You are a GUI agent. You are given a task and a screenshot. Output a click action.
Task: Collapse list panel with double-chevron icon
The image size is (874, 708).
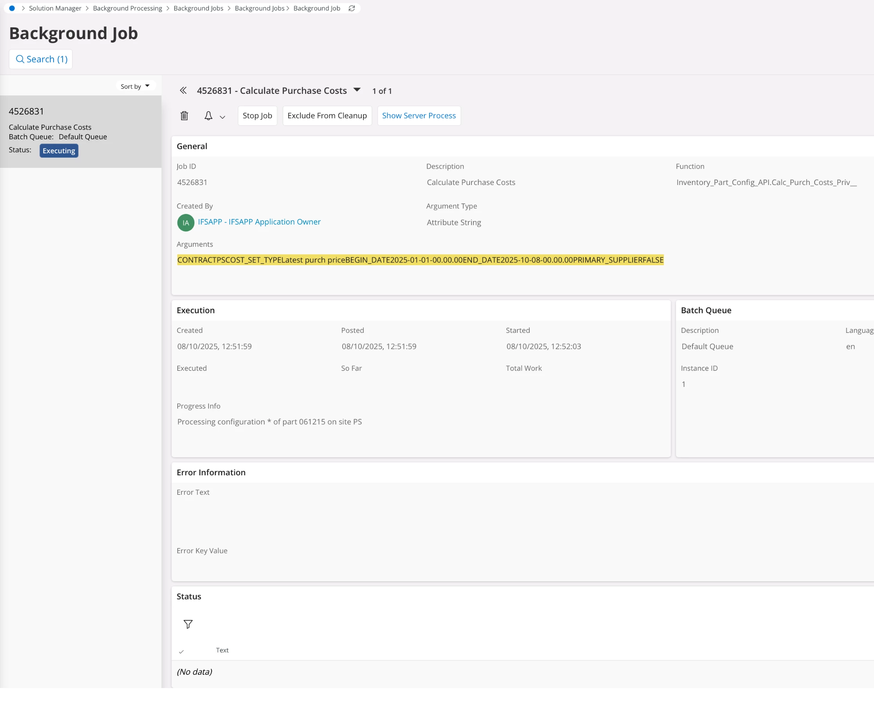[x=183, y=90]
